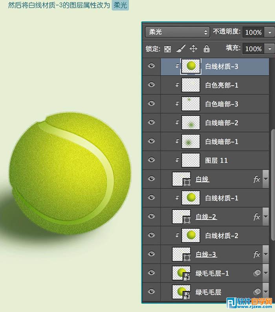Viewport: 275px width, 312px height.
Task: Hide the 白线 shape layer
Action: point(151,178)
